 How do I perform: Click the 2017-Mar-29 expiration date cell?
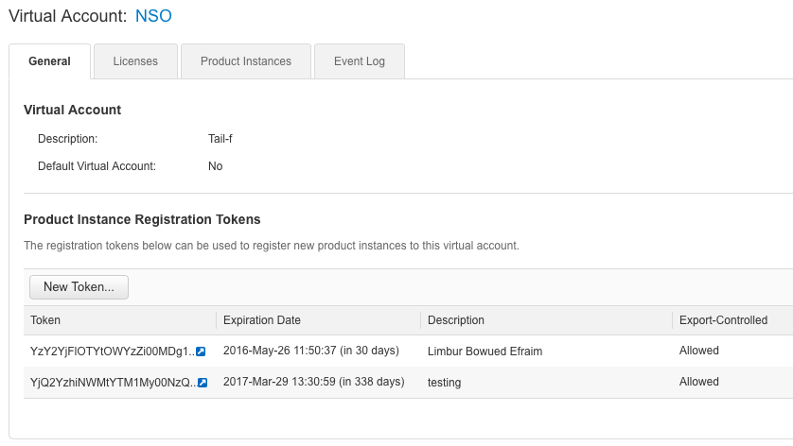point(313,382)
